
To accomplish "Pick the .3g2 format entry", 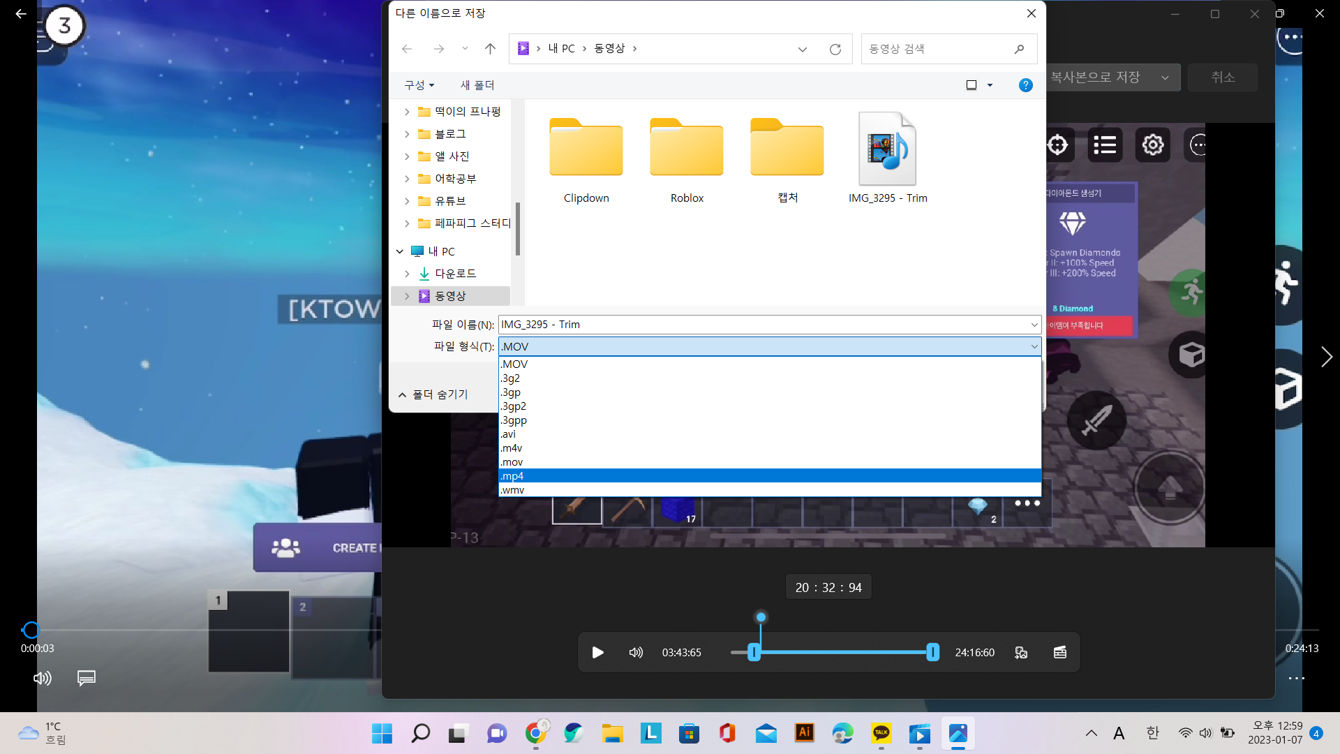I will coord(770,378).
